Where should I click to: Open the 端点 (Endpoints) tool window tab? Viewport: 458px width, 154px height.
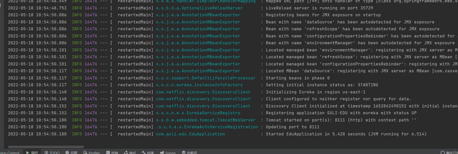point(130,152)
